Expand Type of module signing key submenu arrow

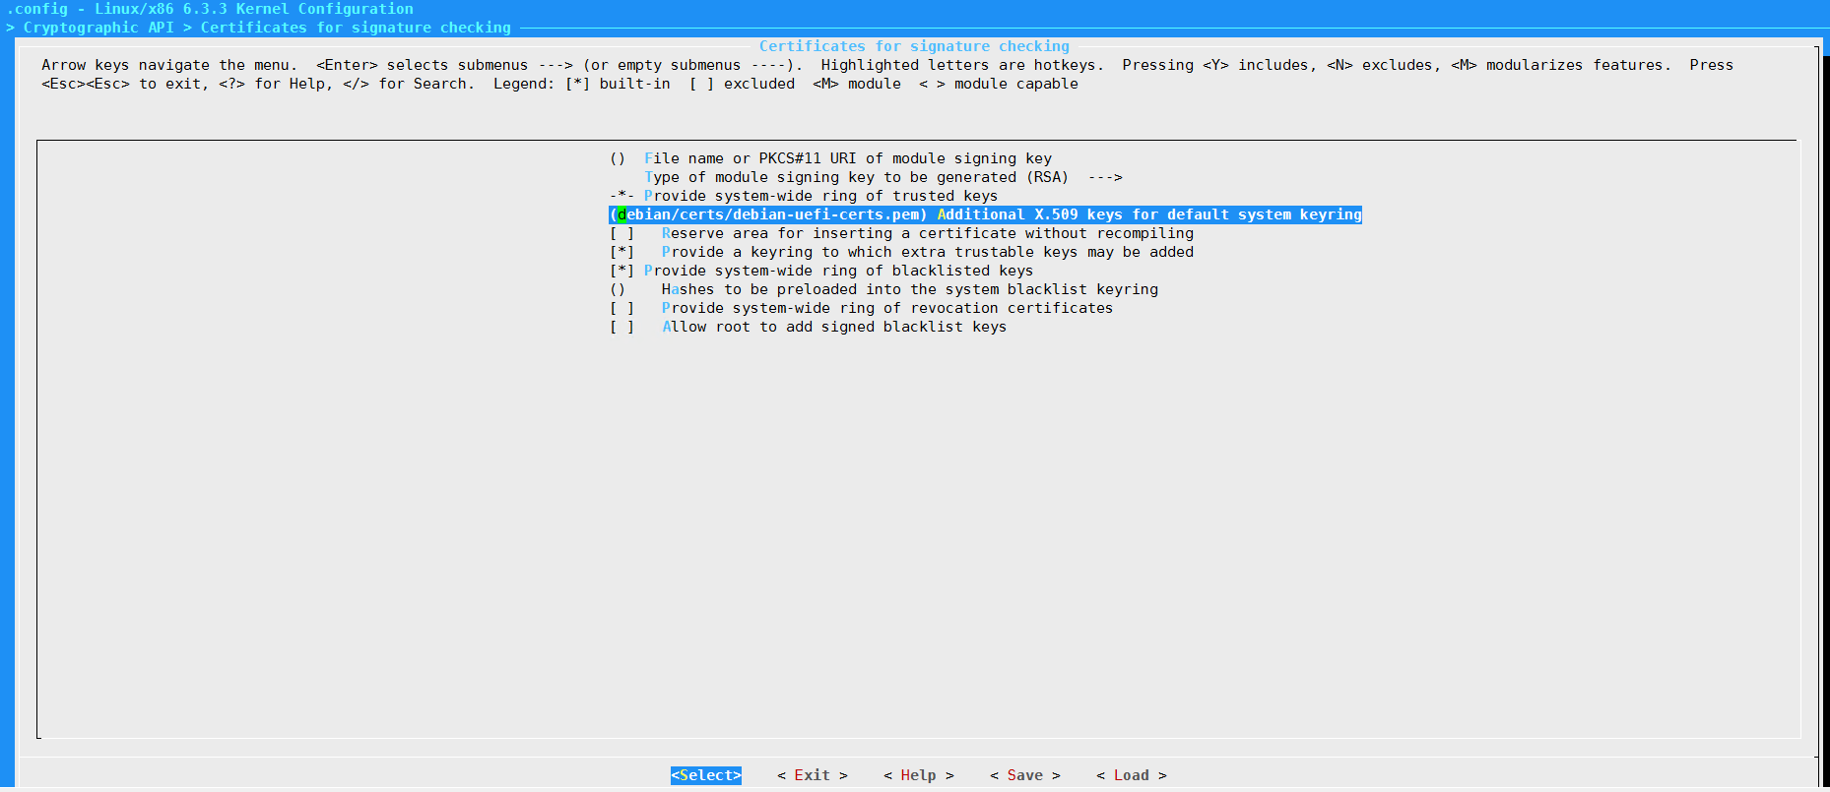(1104, 177)
